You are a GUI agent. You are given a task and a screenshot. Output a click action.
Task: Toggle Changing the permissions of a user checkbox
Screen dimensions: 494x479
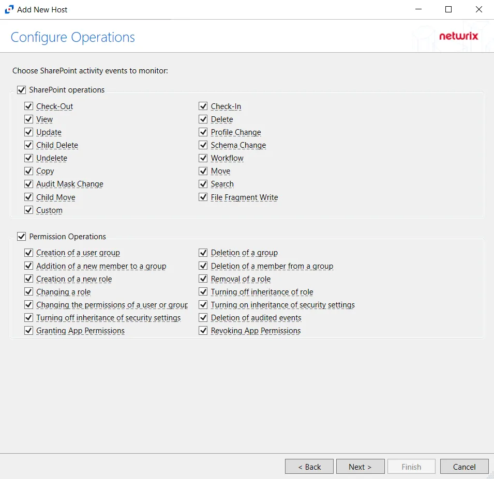(x=28, y=305)
